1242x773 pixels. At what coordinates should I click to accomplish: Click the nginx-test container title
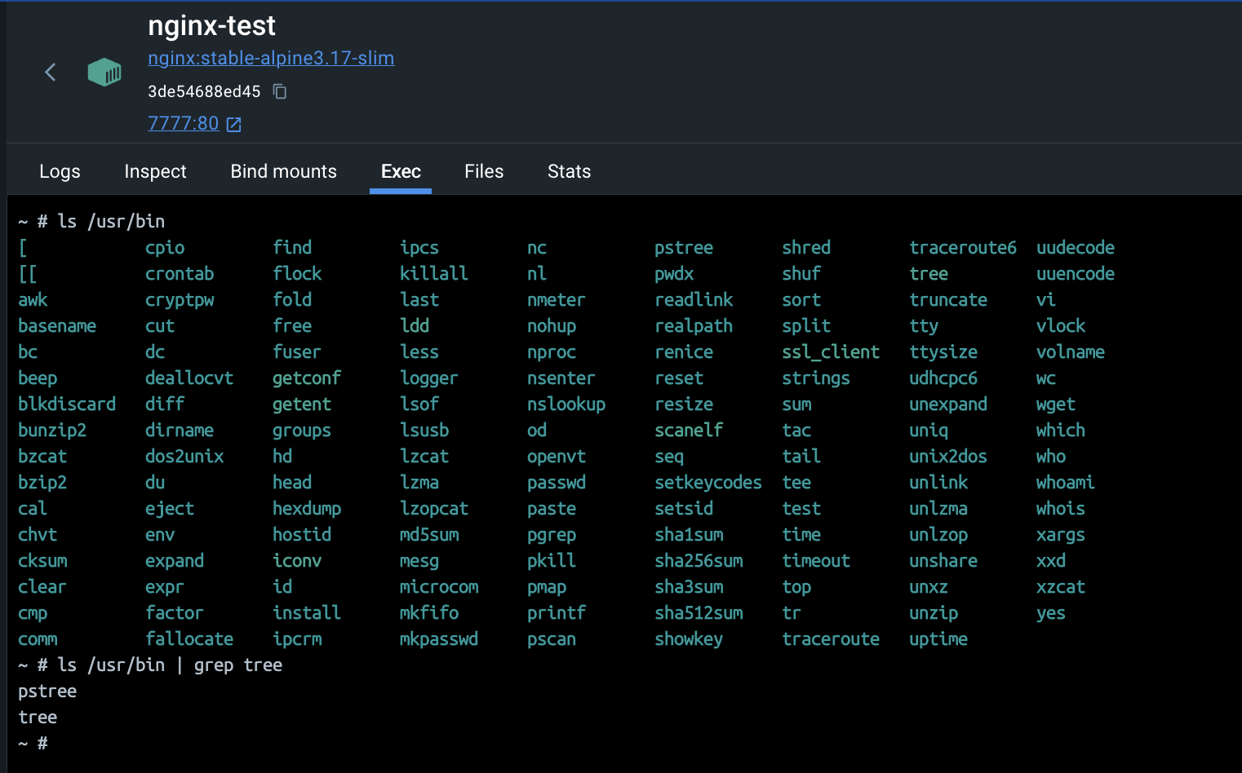[x=211, y=26]
